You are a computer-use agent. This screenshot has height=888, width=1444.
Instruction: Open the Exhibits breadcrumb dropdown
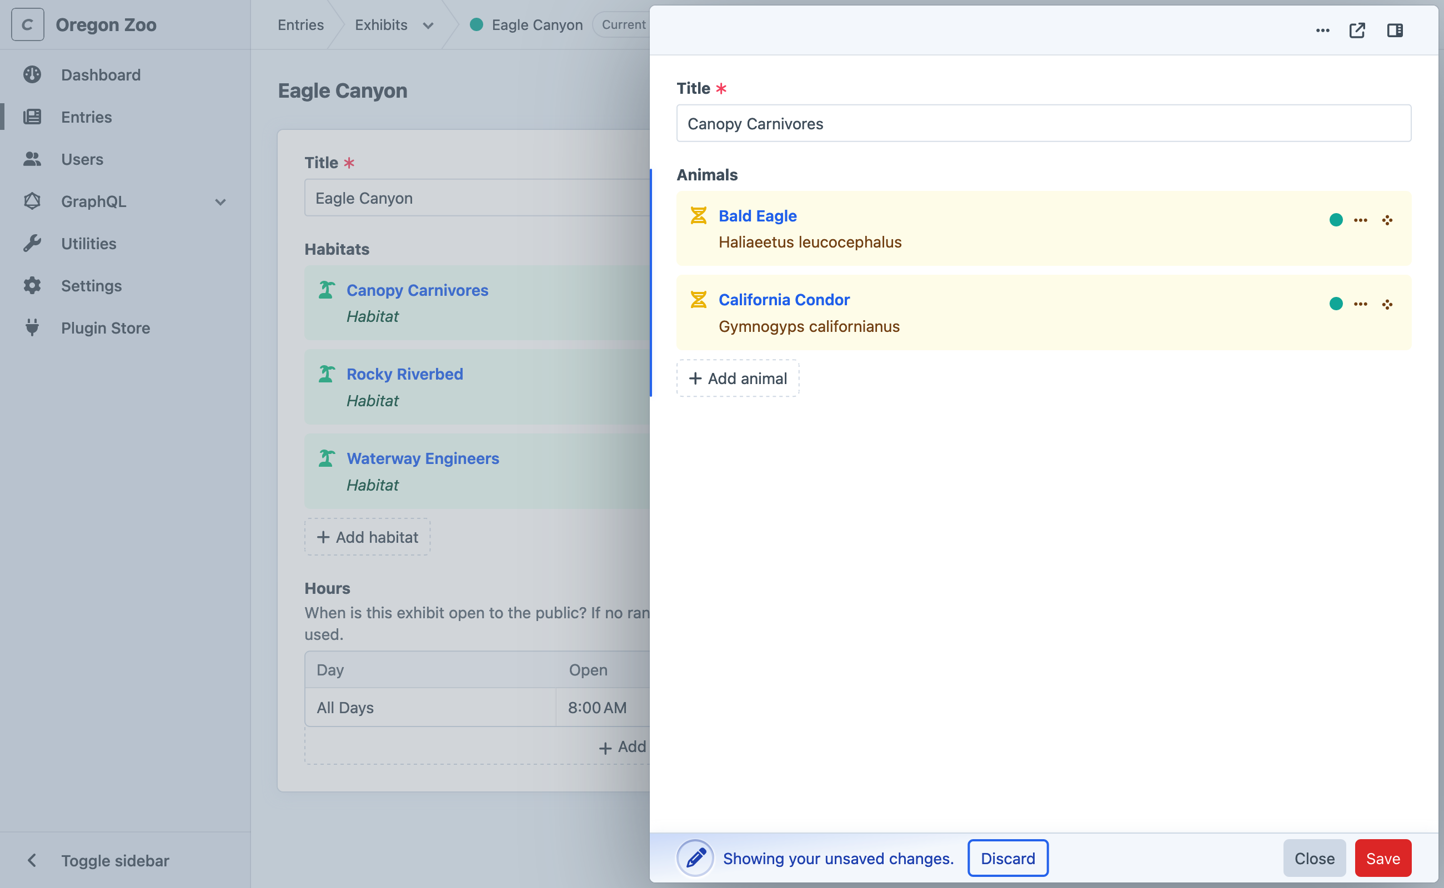(x=428, y=26)
